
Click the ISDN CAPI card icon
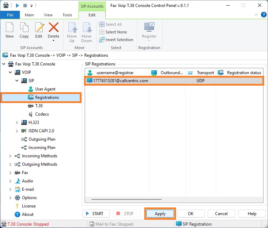(24, 131)
